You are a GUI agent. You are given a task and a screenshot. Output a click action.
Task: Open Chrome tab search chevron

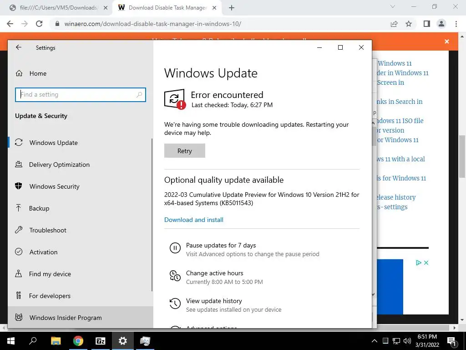tap(393, 6)
